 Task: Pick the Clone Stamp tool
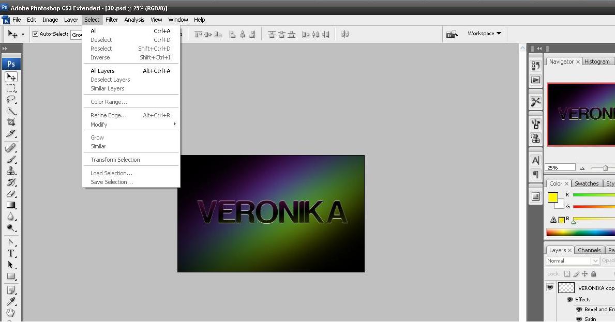(11, 171)
